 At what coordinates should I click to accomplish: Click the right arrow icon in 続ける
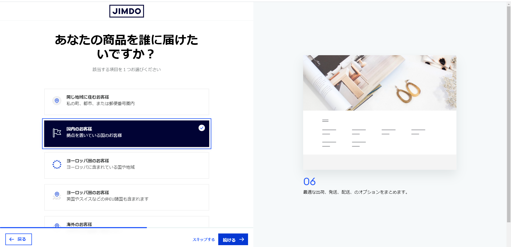[x=242, y=239]
